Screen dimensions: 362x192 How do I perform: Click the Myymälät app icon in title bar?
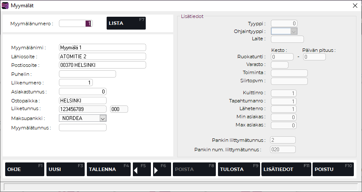click(x=6, y=6)
